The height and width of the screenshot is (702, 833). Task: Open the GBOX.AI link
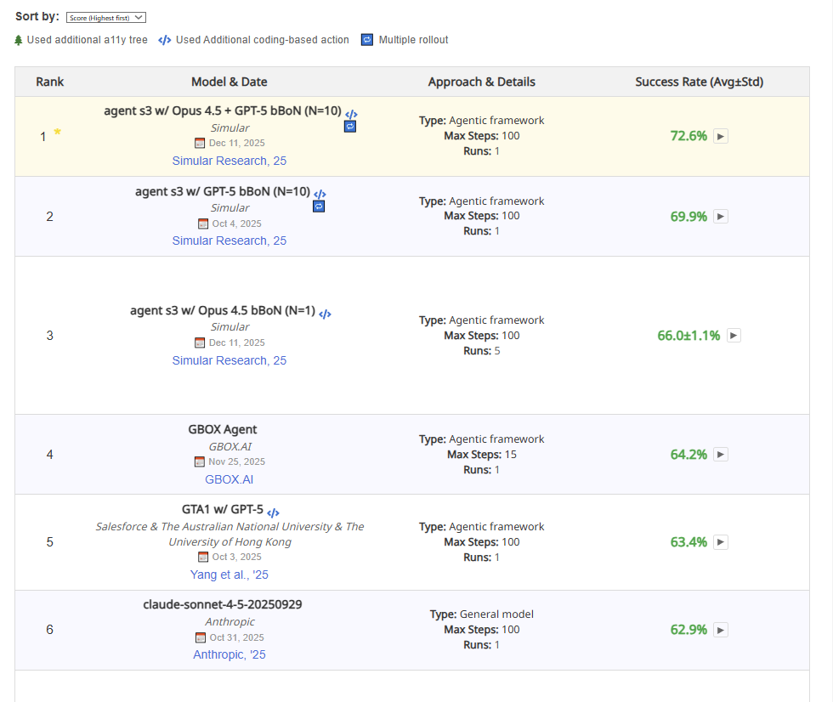point(229,479)
